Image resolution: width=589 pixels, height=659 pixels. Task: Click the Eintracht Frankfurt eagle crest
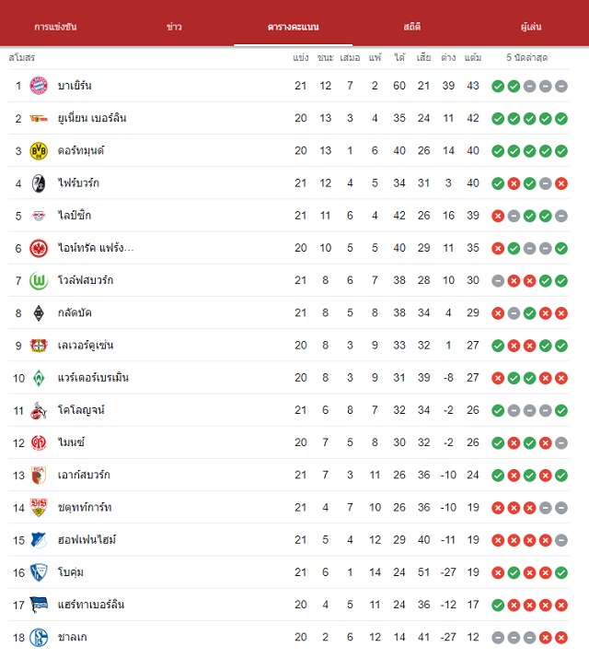pyautogui.click(x=39, y=248)
